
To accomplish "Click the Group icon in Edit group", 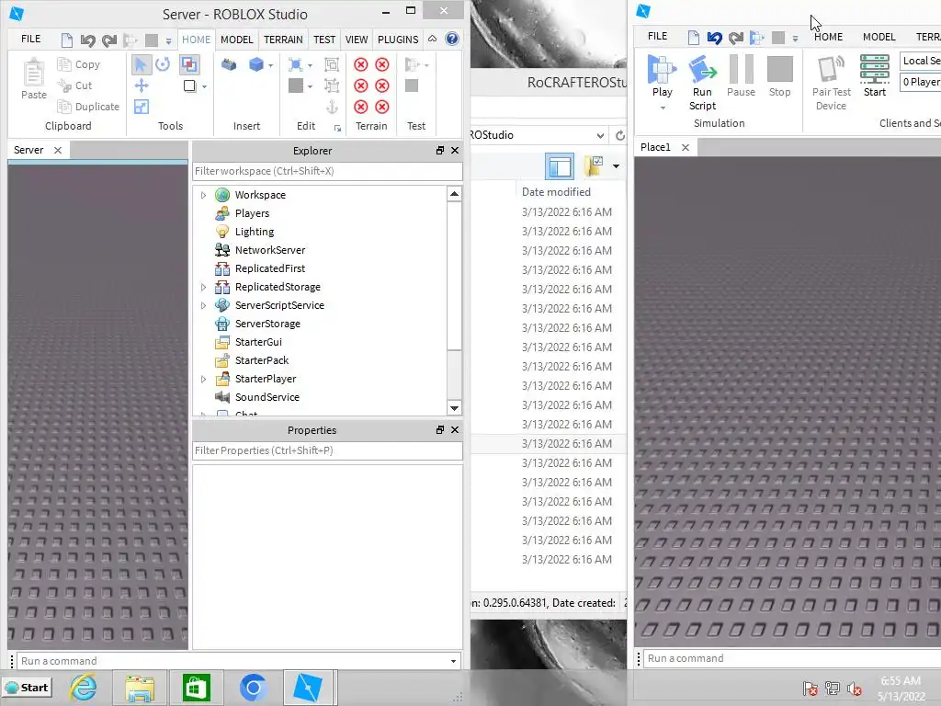I will [x=331, y=64].
